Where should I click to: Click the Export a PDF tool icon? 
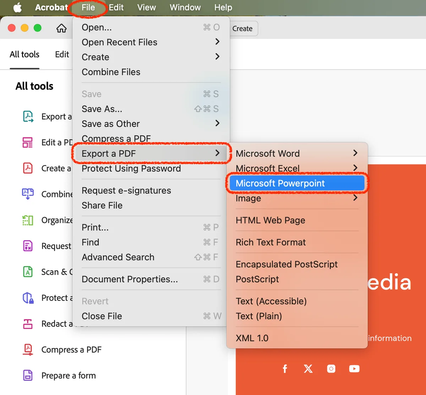pos(28,117)
